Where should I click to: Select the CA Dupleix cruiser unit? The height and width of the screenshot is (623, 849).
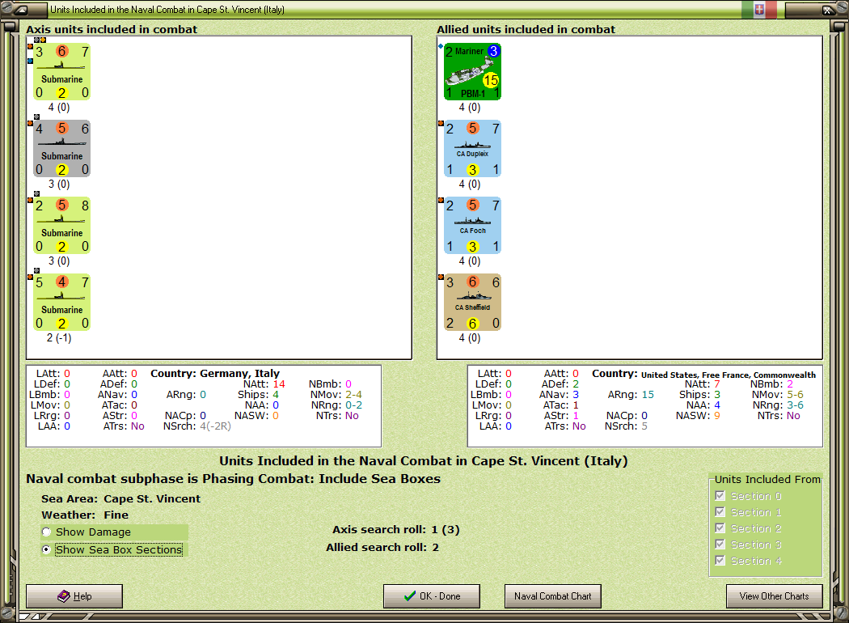pos(473,149)
